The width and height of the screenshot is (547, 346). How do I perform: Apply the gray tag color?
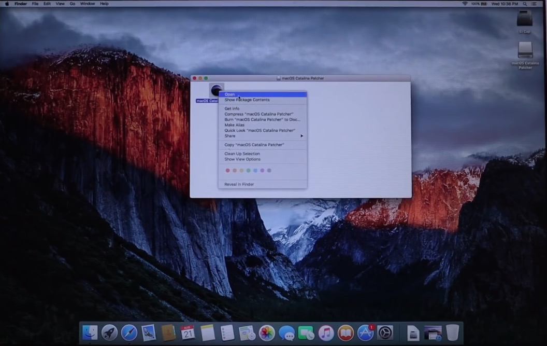click(x=269, y=171)
